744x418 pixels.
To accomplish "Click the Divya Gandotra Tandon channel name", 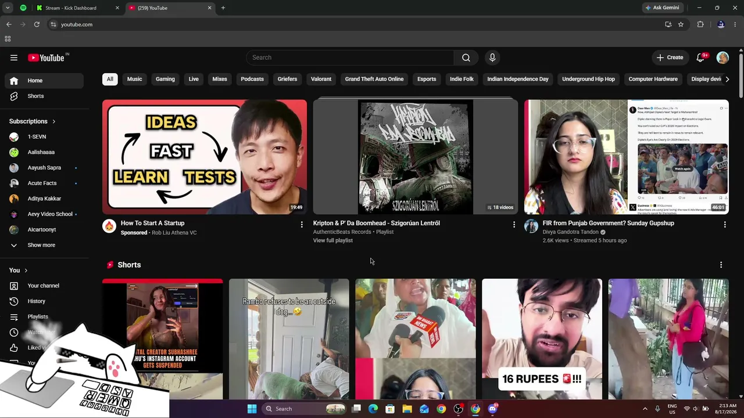I will click(571, 232).
